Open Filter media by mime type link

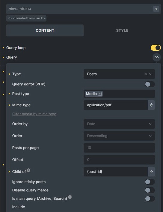click(x=34, y=114)
